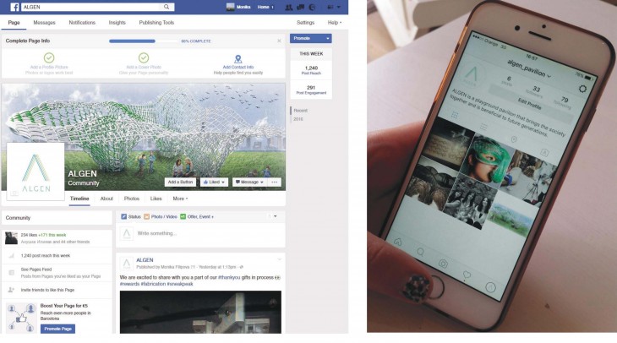
Task: Click the search magnifier icon
Action: pos(167,7)
